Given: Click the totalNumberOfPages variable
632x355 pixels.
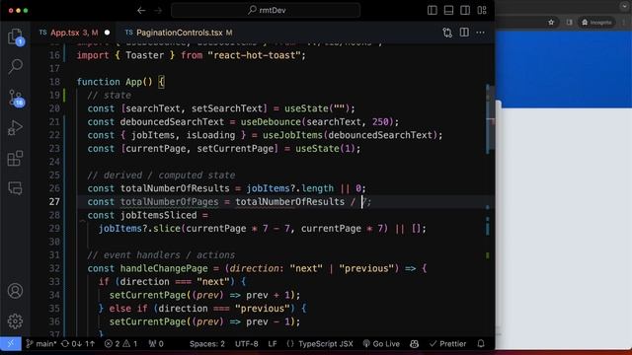Looking at the screenshot, I should [169, 201].
